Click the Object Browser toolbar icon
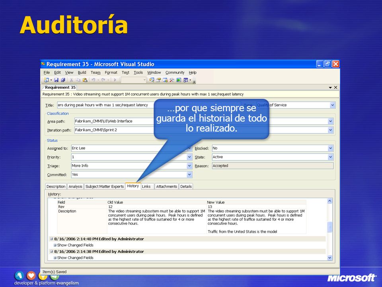 coord(165,80)
